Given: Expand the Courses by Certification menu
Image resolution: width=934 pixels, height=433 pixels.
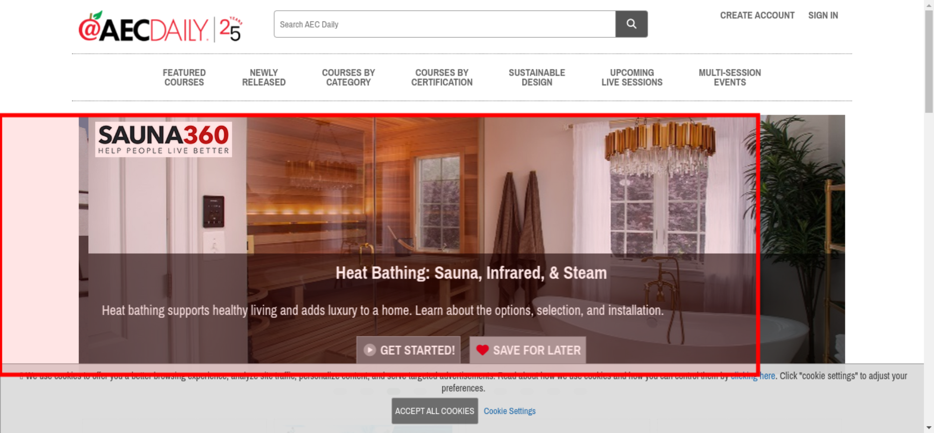Looking at the screenshot, I should click(442, 77).
